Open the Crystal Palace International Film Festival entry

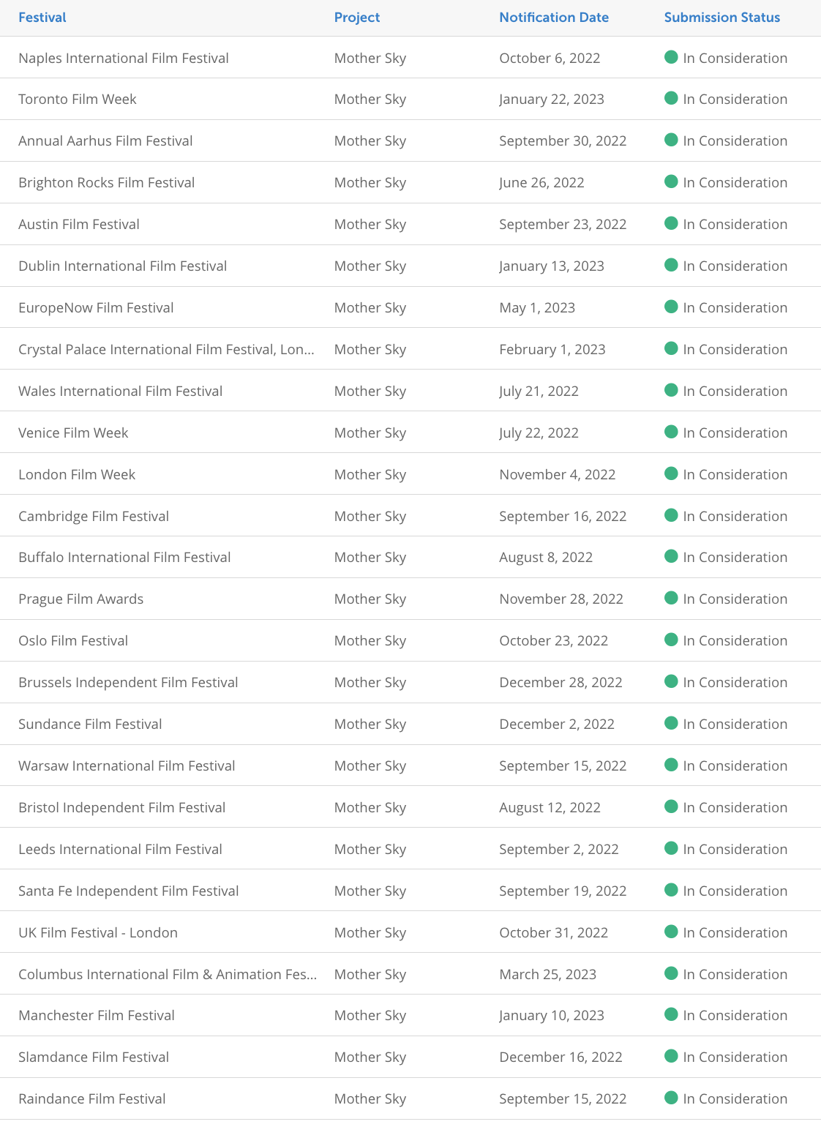tap(167, 349)
